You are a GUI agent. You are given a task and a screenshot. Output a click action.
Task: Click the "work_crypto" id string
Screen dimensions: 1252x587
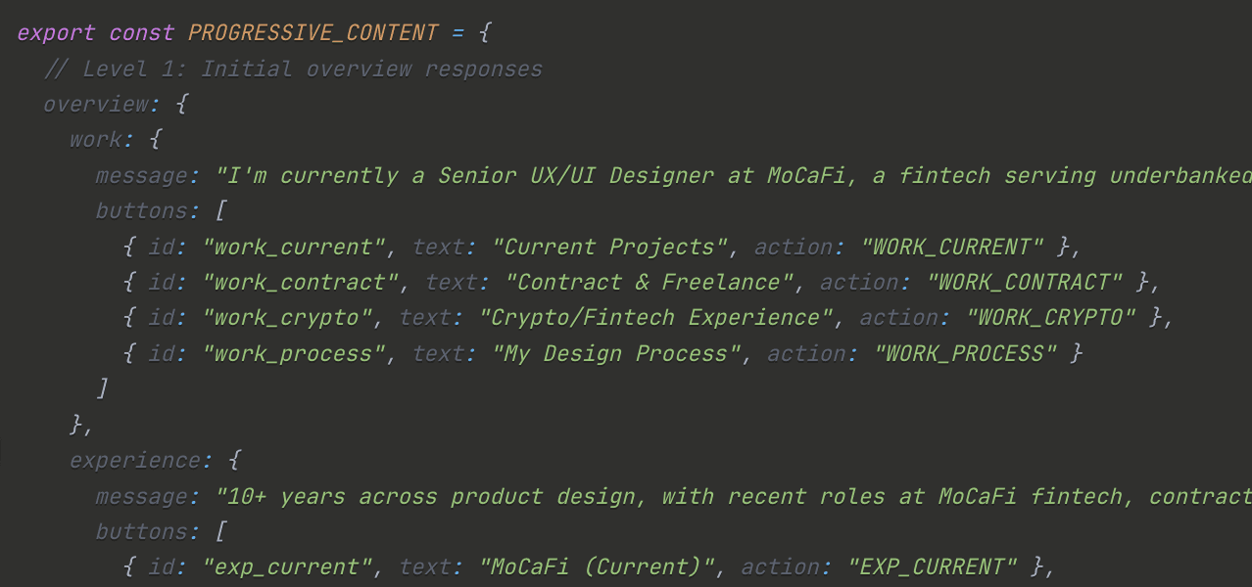pyautogui.click(x=287, y=318)
